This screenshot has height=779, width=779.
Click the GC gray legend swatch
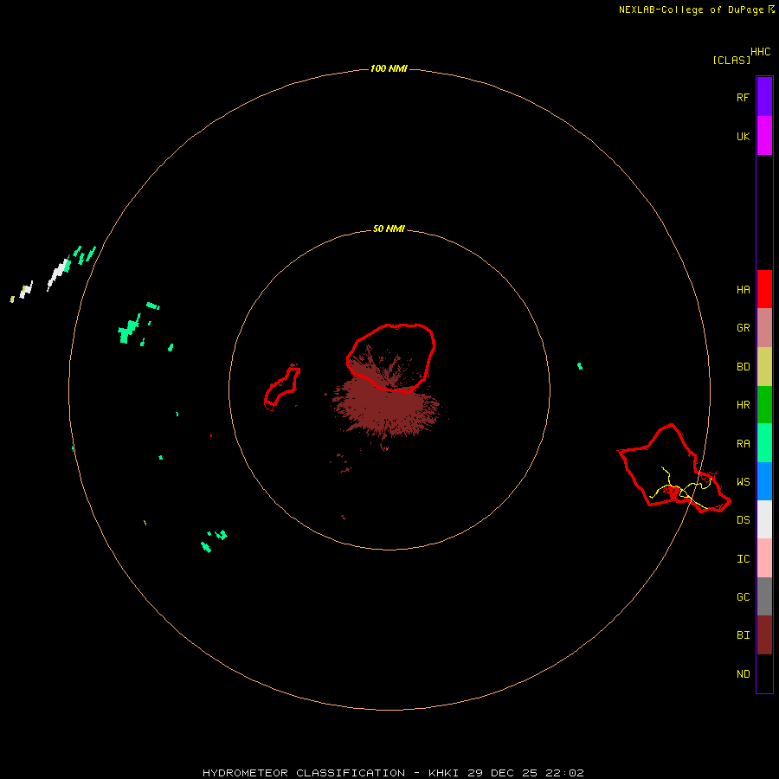(764, 596)
